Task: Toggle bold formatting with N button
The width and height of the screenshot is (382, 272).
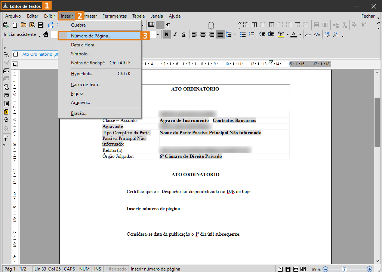Action: [x=166, y=34]
